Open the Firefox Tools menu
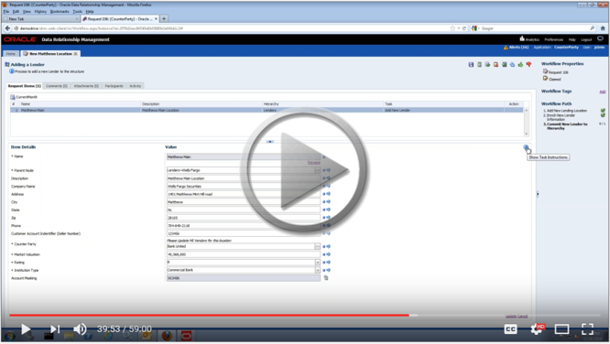This screenshot has width=610, height=344. coord(78,12)
